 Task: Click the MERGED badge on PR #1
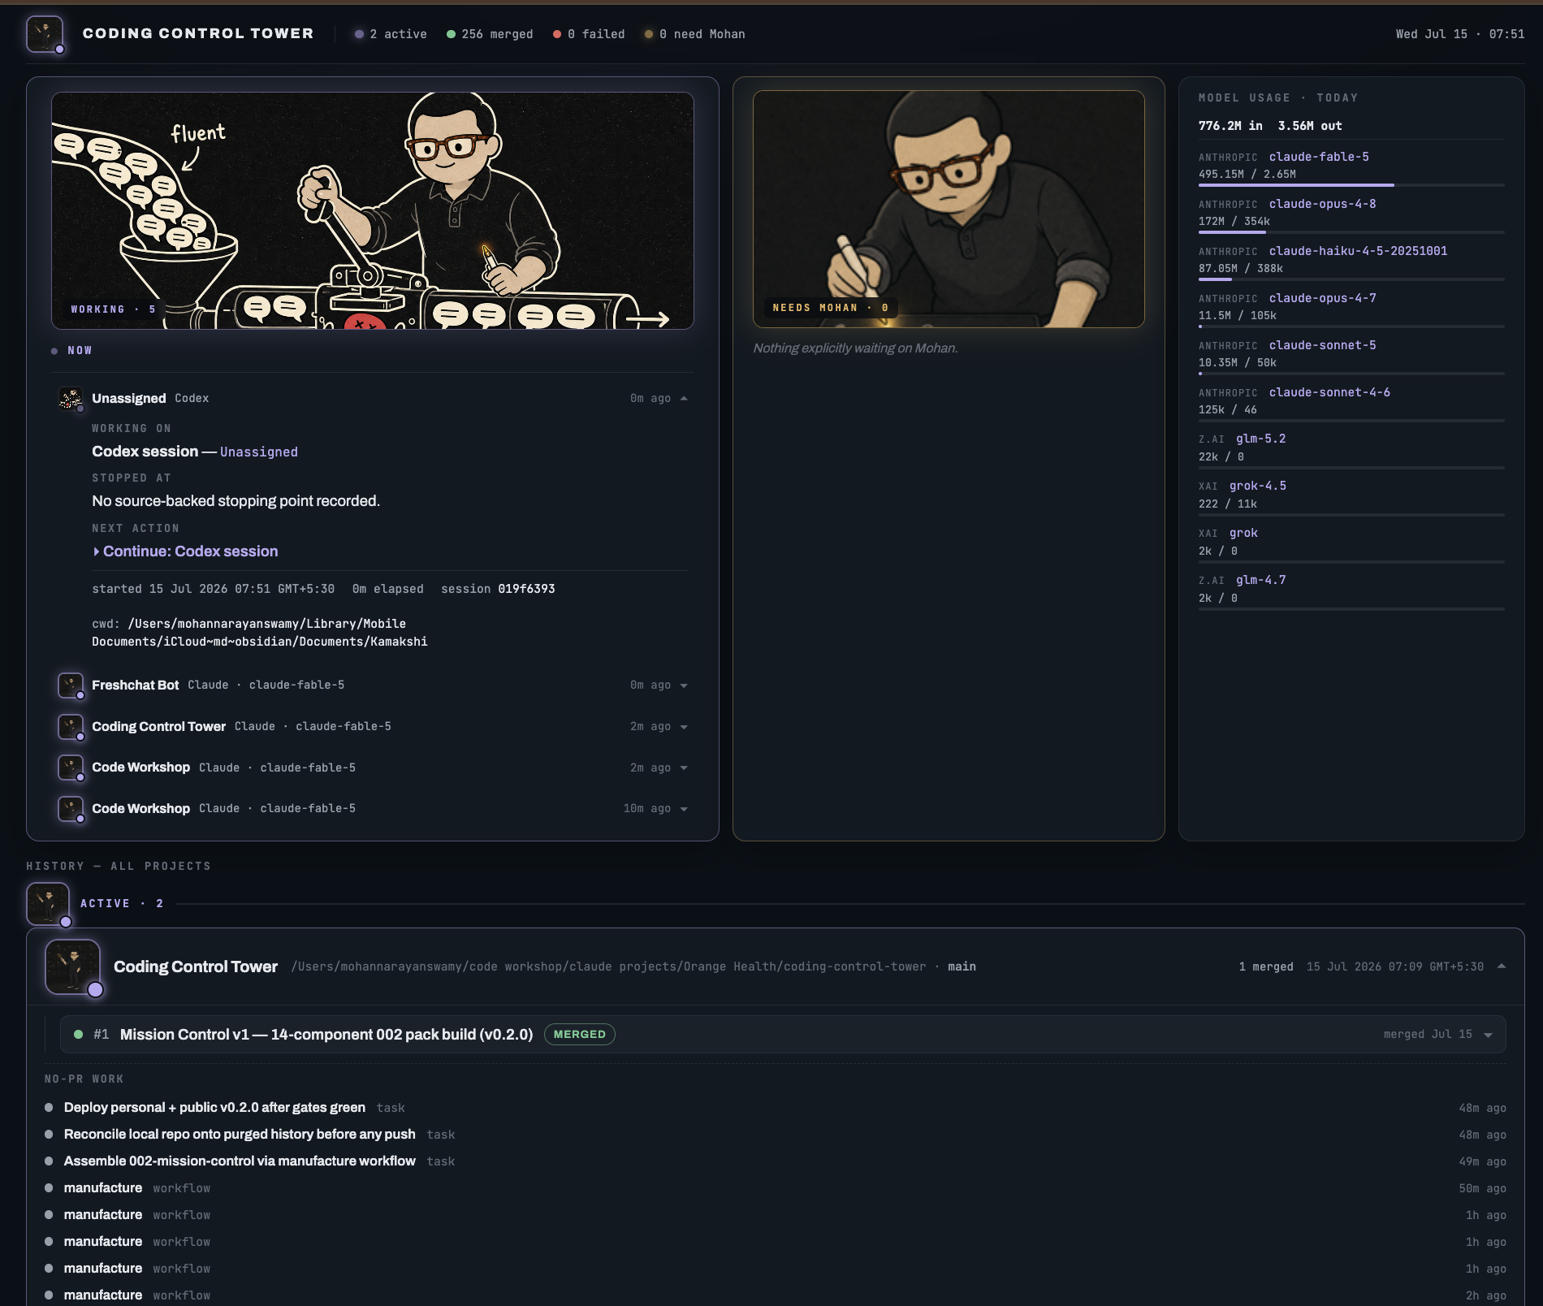tap(579, 1034)
